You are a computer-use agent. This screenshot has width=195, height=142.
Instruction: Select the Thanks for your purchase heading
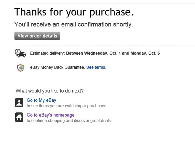click(x=74, y=12)
